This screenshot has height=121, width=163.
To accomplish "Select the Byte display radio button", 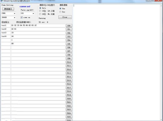I will coord(40,8).
